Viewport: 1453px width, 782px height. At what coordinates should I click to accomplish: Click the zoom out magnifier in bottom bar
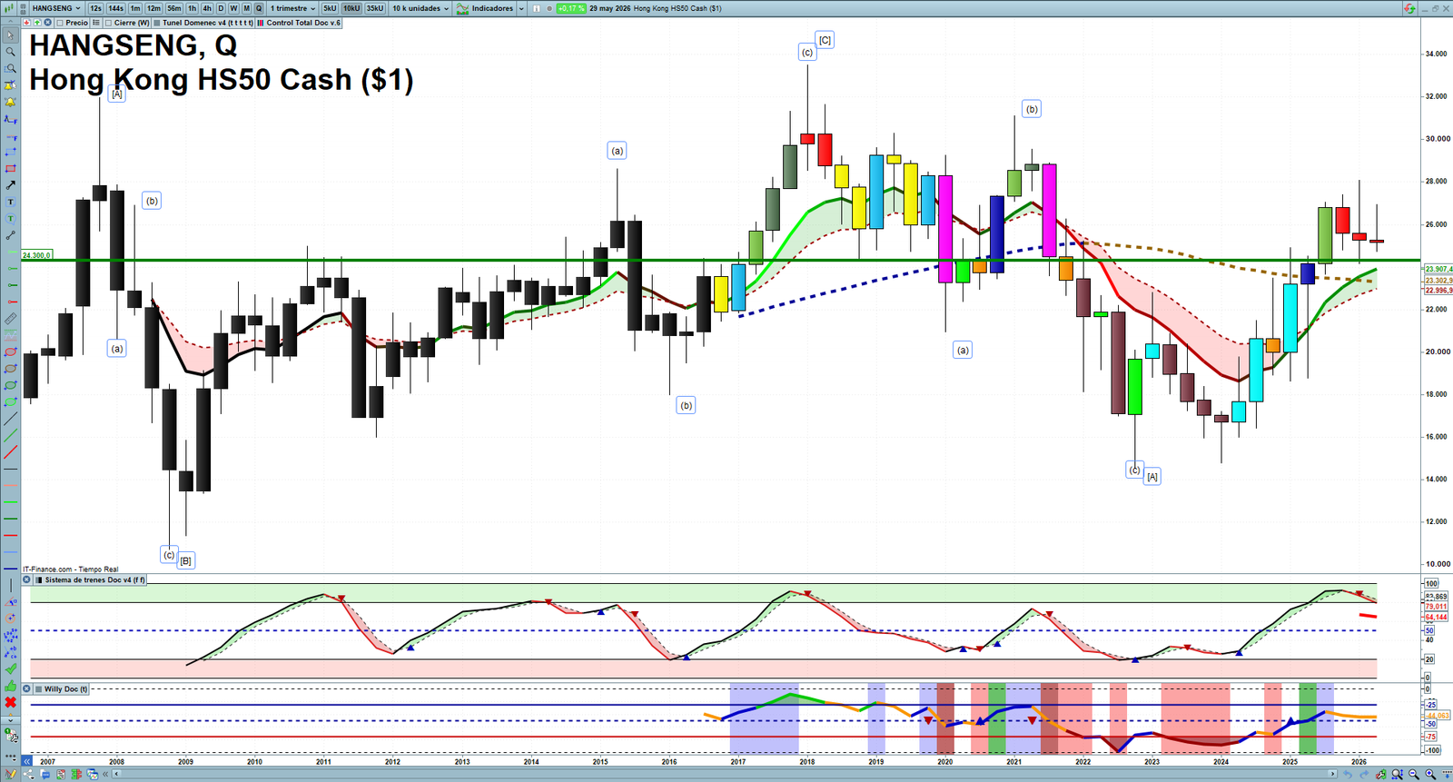click(1414, 775)
